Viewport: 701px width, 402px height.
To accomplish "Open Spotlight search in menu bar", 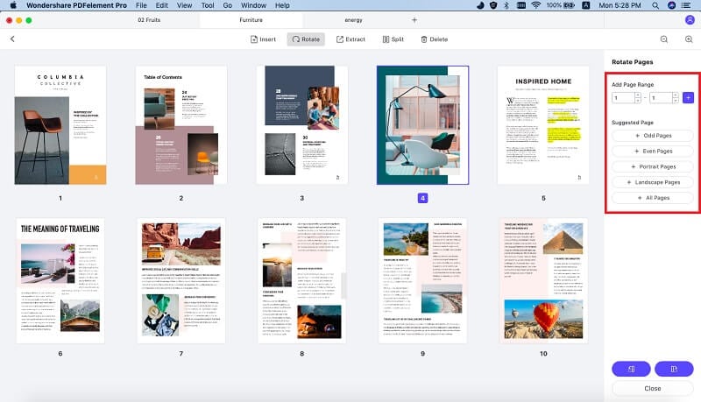I will click(655, 5).
